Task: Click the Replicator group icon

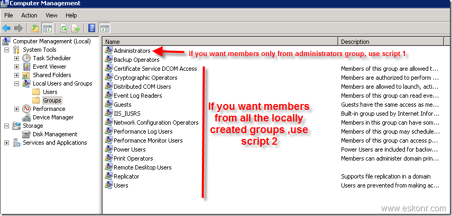Action: [x=109, y=176]
